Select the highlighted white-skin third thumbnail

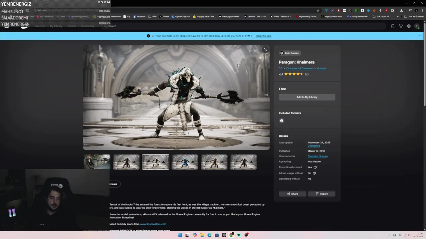tap(155, 162)
